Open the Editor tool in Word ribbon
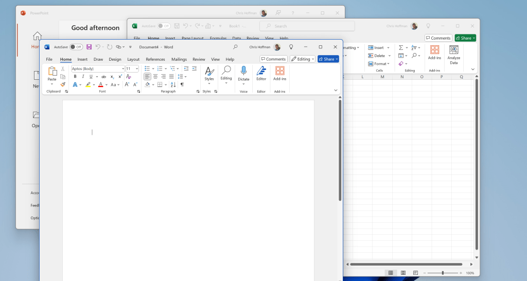Screen dimensions: 527x281 [x=261, y=71]
